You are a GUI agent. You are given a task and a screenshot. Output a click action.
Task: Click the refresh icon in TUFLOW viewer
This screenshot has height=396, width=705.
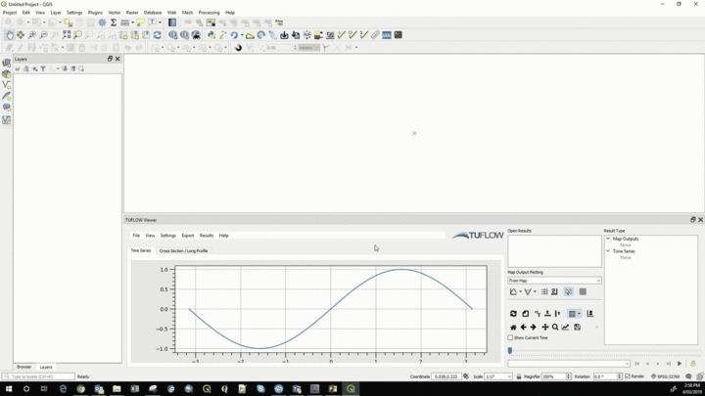click(x=513, y=314)
